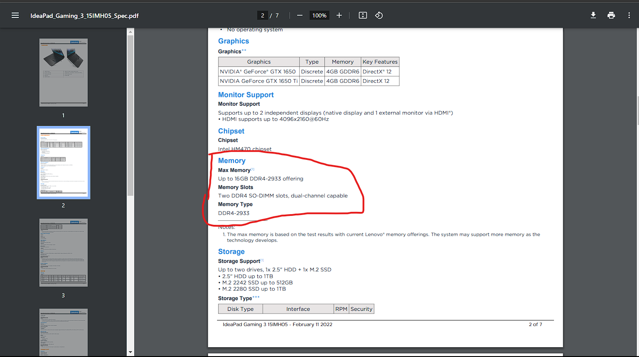Click the Memory Type label

tap(235, 204)
